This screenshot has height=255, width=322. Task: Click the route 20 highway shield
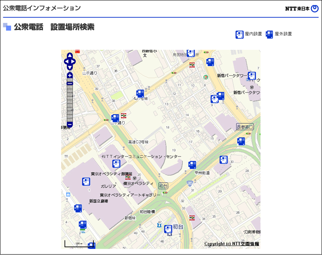tap(190, 184)
